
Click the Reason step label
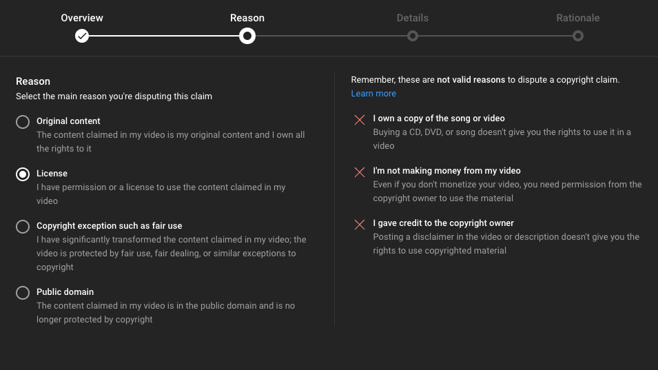(247, 18)
